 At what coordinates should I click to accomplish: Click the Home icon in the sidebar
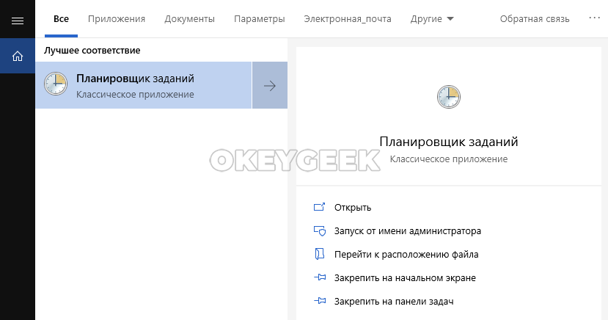[18, 56]
